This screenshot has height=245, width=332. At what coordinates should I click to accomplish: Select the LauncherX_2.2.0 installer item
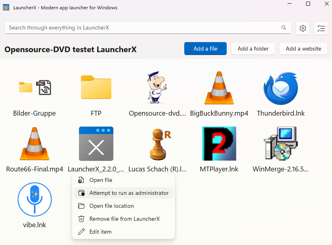pos(96,144)
